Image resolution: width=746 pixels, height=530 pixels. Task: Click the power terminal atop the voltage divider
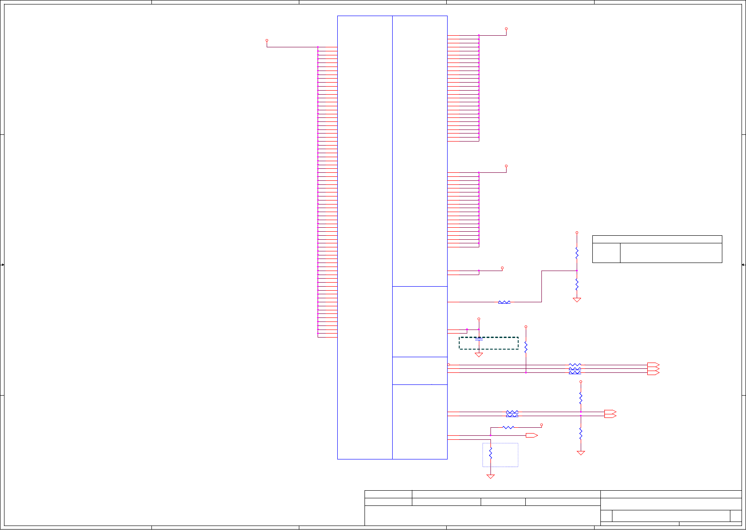(x=577, y=233)
